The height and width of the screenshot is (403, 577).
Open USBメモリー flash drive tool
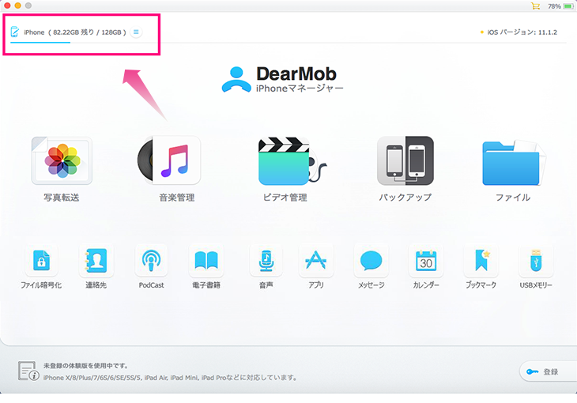[536, 260]
